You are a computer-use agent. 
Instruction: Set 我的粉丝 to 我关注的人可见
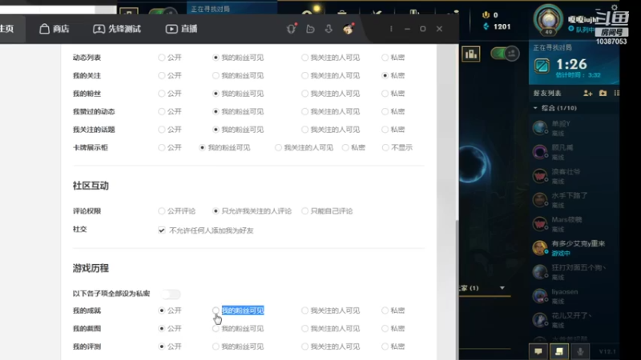click(x=304, y=94)
